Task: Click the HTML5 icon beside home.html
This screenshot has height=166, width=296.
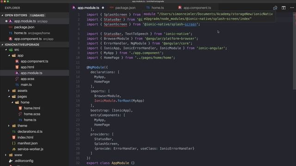Action: pyautogui.click(x=20, y=108)
